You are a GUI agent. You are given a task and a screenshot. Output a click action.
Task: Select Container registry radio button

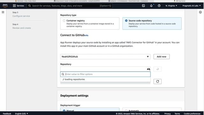pyautogui.click(x=64, y=20)
